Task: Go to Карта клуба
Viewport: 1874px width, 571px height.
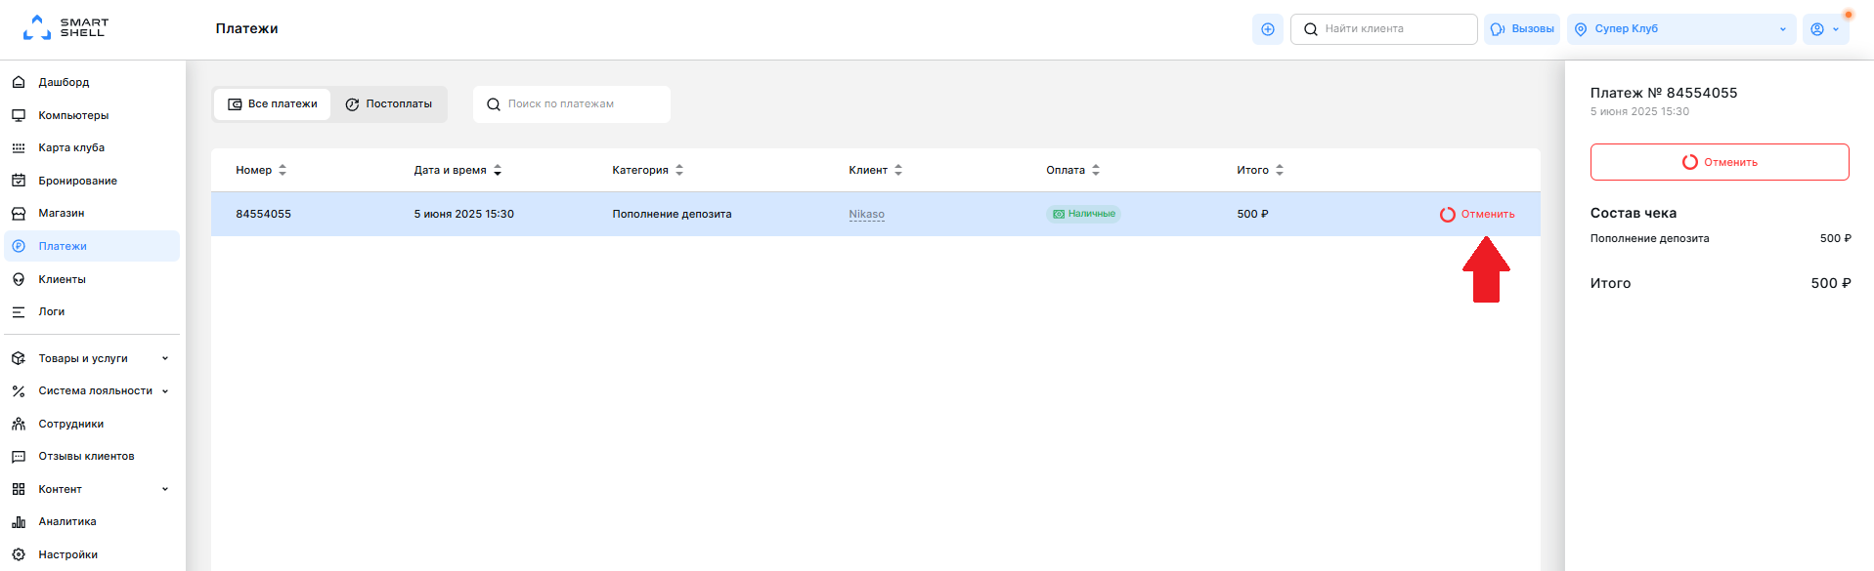Action: pyautogui.click(x=71, y=147)
